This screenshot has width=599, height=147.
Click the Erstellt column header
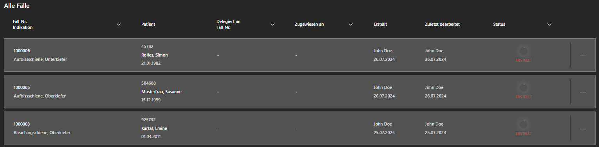(380, 24)
